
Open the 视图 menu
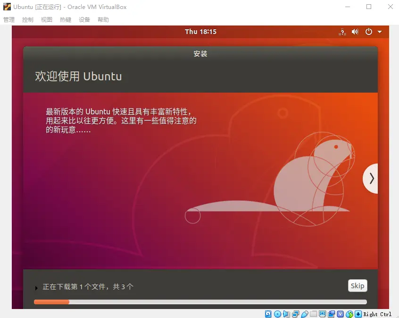(46, 20)
